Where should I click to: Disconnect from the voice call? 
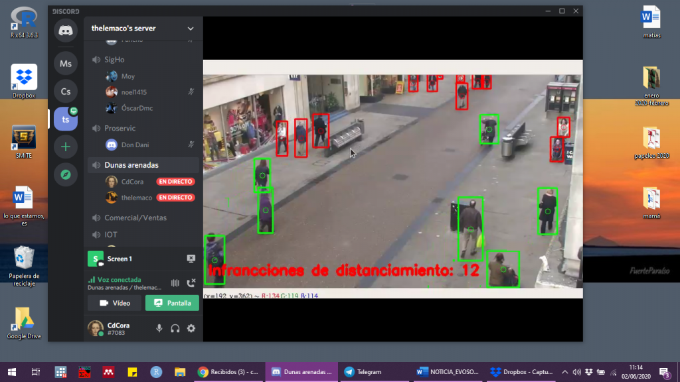click(191, 283)
